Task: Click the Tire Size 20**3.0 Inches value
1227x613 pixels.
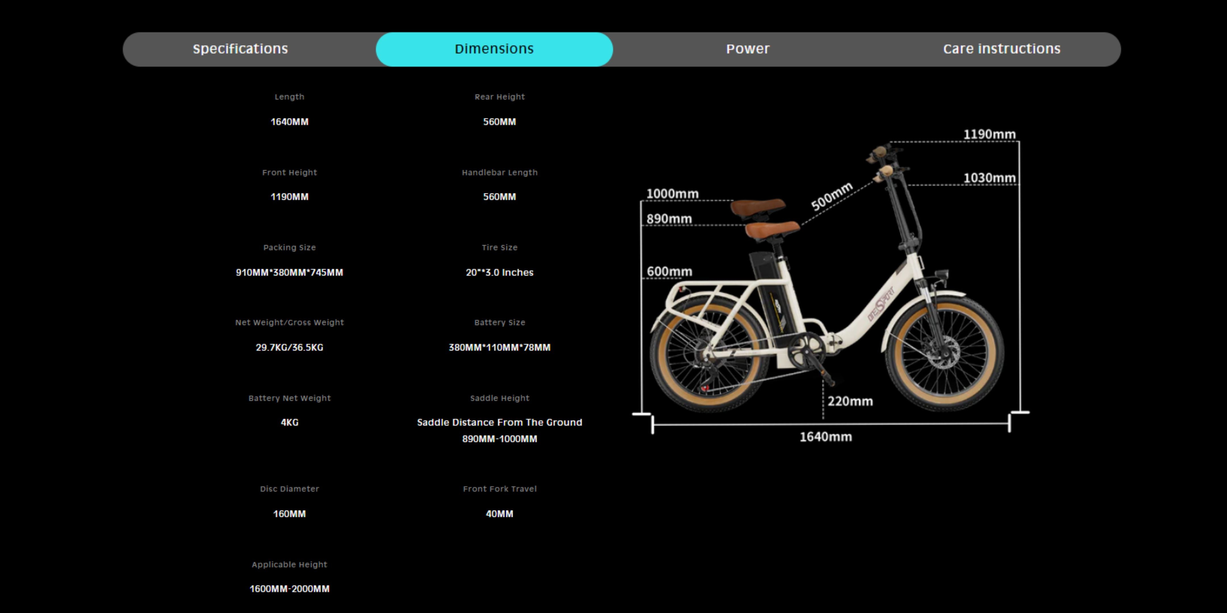Action: tap(499, 273)
